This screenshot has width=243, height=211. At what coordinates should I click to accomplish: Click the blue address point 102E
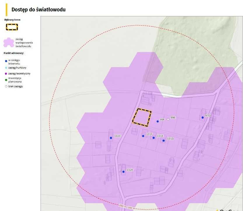[123, 172]
